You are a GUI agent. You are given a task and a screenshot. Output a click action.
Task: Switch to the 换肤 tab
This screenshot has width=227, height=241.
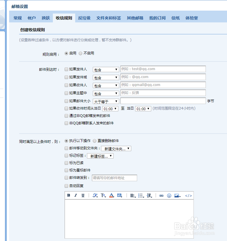pyautogui.click(x=46, y=18)
